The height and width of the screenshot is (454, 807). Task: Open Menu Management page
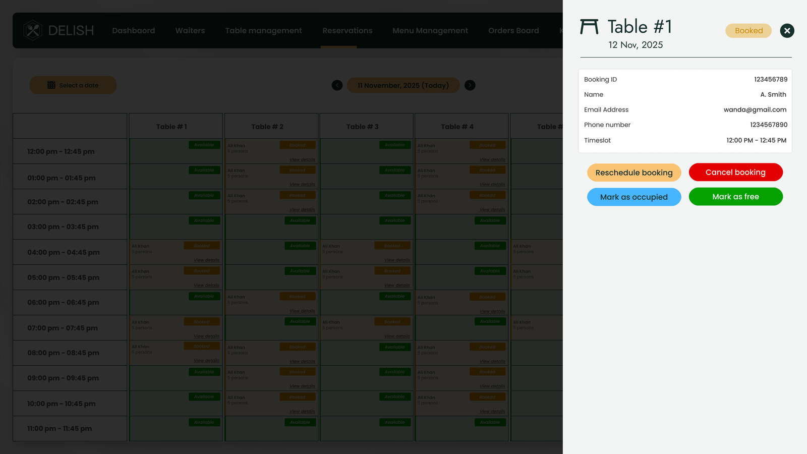click(x=430, y=31)
